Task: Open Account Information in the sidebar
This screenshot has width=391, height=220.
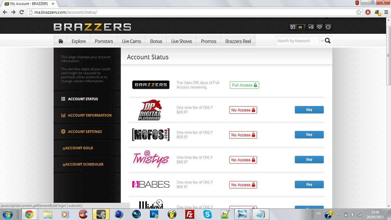Action: (87, 115)
